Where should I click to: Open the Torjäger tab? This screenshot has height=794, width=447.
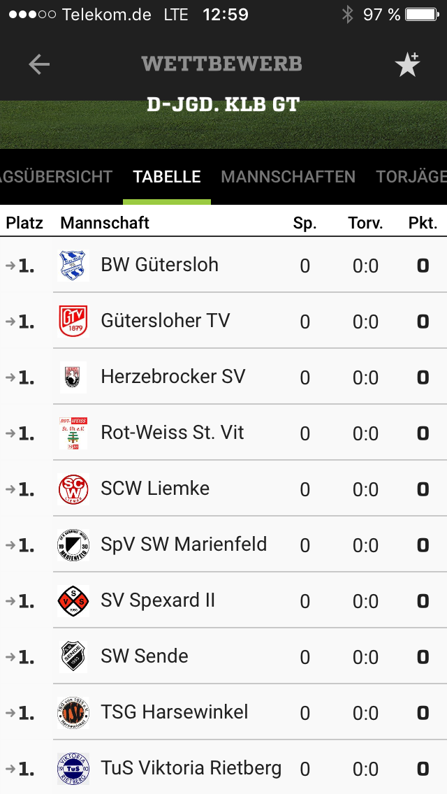click(411, 177)
